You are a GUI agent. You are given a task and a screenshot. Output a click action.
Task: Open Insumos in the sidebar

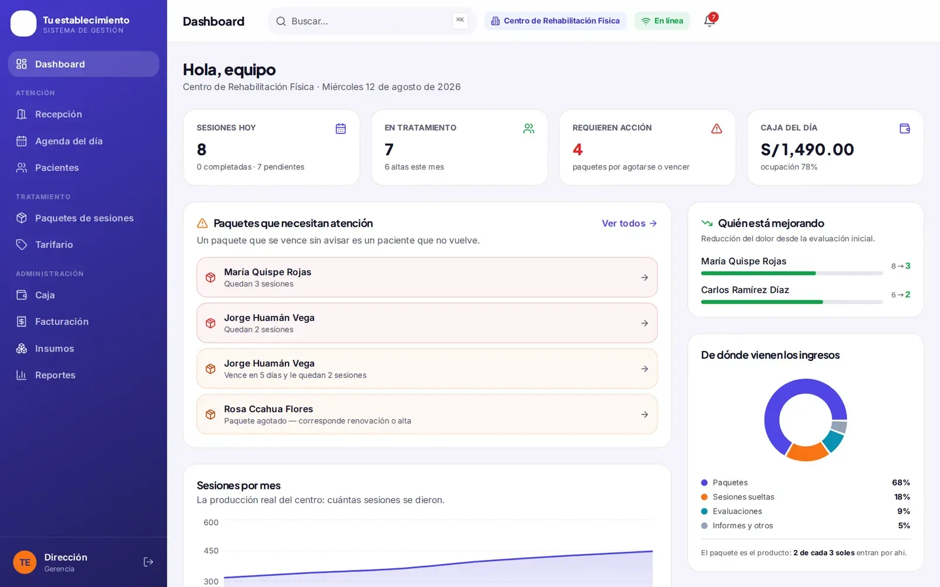[x=83, y=349]
